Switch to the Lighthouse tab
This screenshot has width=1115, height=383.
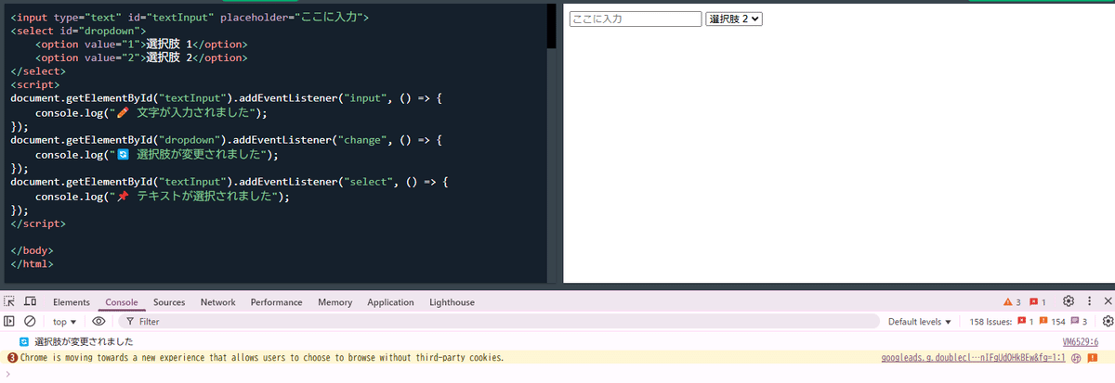(x=452, y=302)
